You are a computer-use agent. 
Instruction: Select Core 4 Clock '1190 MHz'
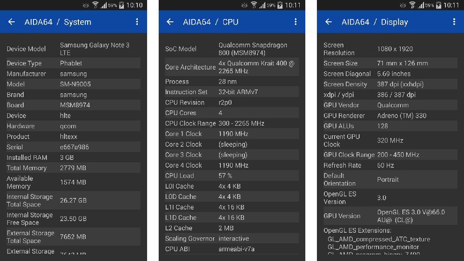coord(233,166)
